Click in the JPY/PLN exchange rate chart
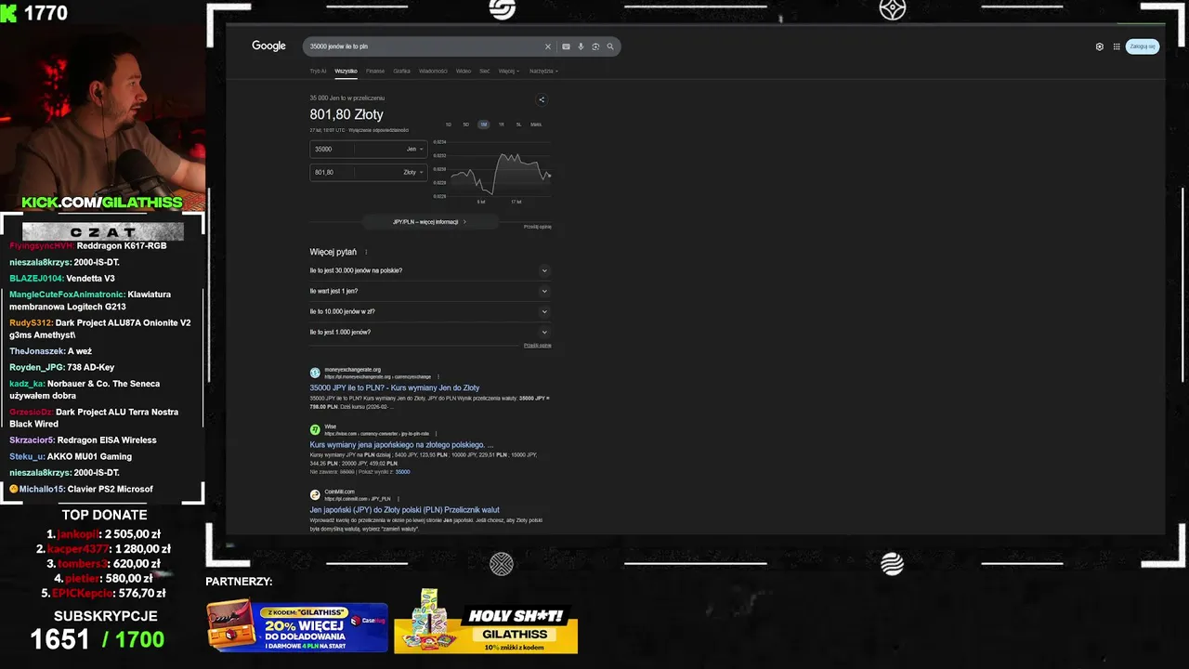The width and height of the screenshot is (1189, 669). pos(494,172)
